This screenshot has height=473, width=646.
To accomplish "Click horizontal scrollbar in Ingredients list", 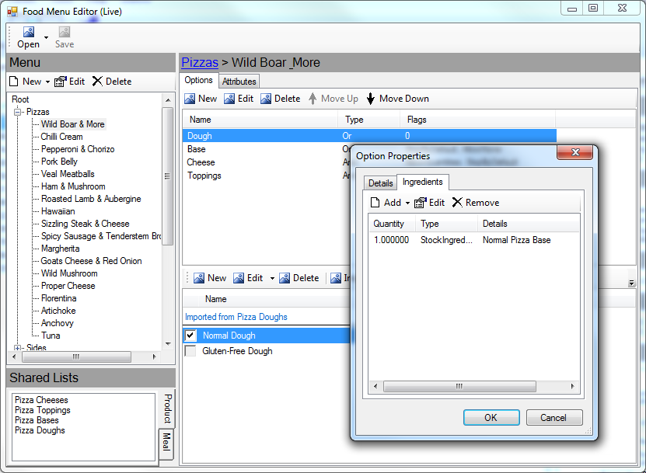I will (x=473, y=386).
